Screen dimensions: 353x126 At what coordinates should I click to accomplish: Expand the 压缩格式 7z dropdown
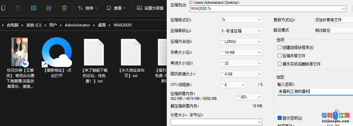tap(241, 20)
